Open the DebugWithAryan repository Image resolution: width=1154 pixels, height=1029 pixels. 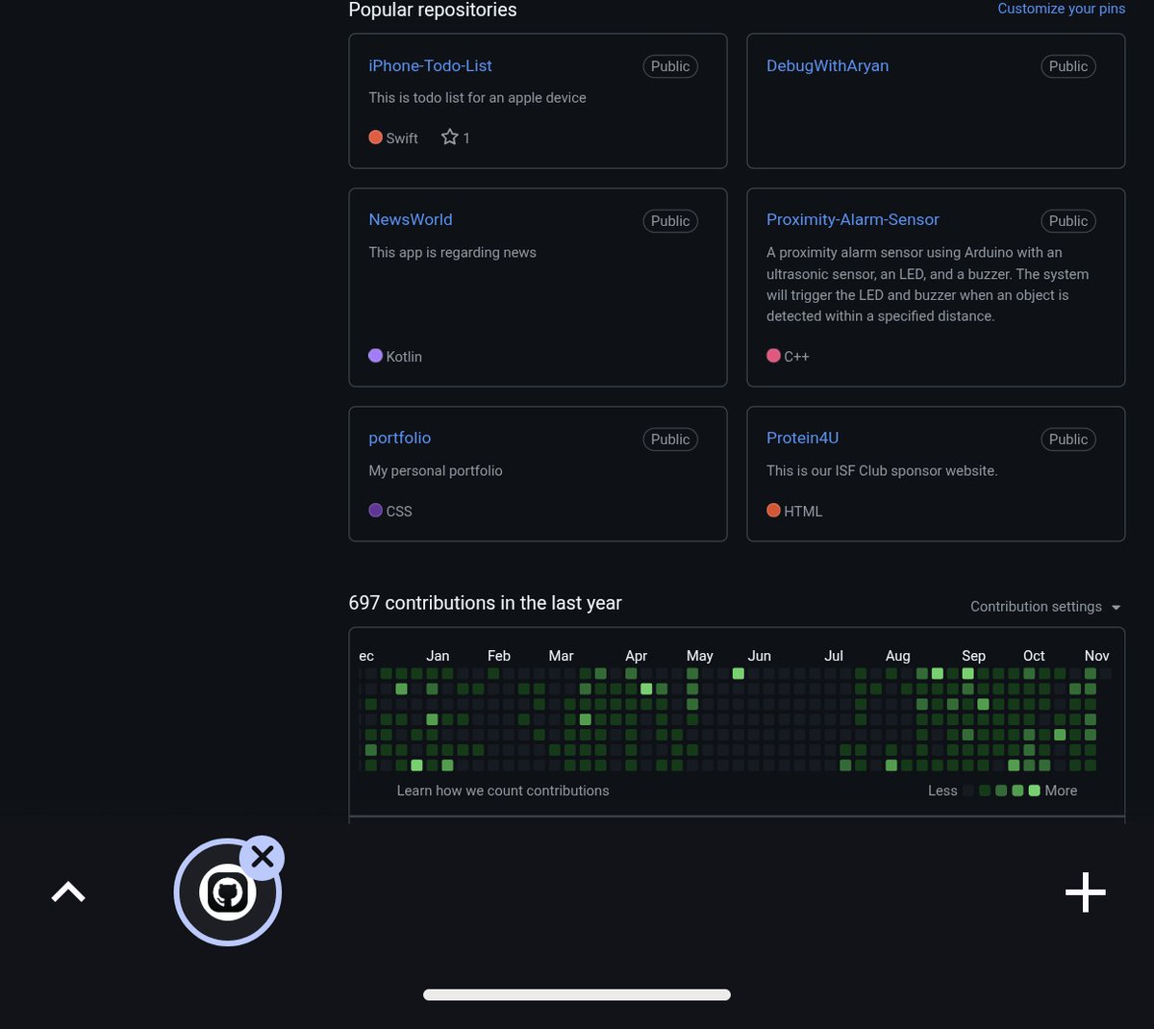click(827, 65)
